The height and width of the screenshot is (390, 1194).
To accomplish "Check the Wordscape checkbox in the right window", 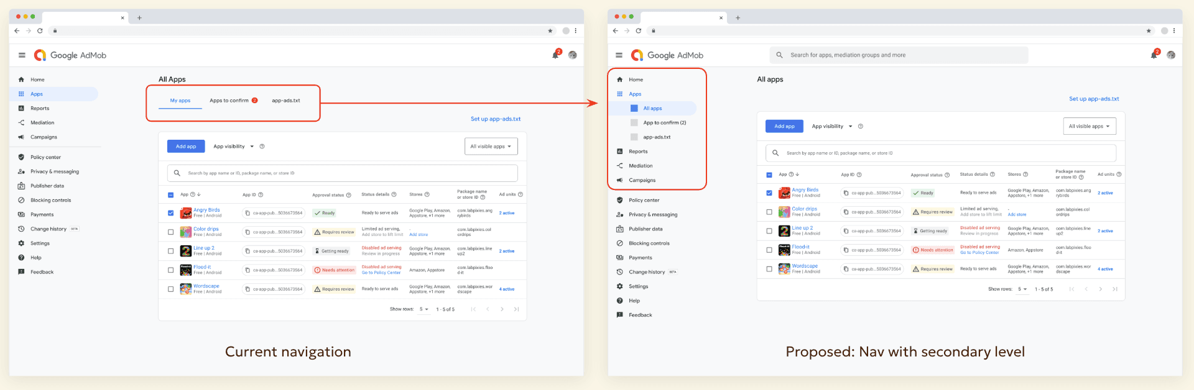I will pos(769,269).
